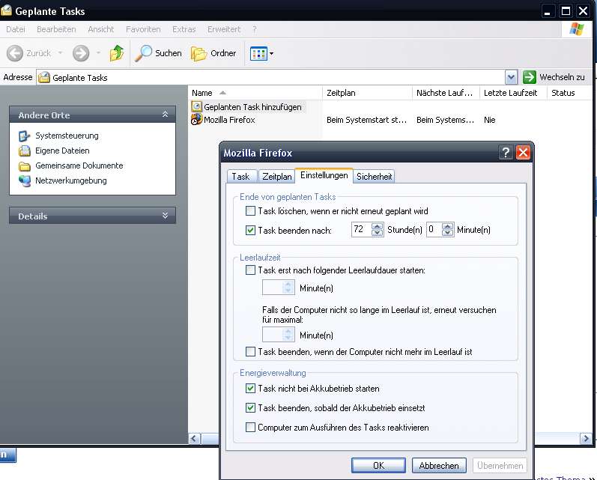Increase the Stunde(n) value

(x=377, y=226)
